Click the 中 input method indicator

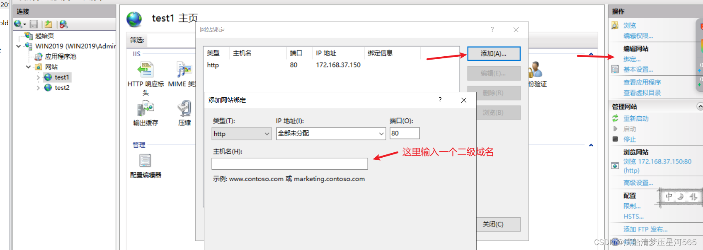click(x=669, y=197)
